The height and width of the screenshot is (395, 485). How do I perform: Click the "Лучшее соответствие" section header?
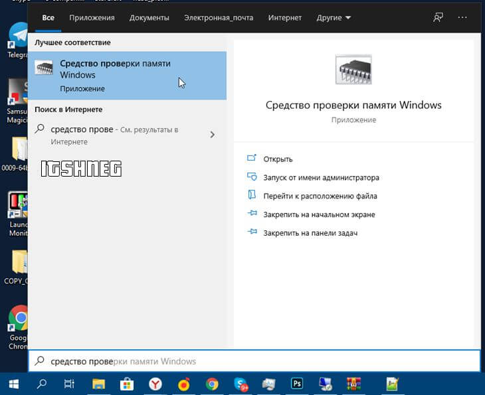click(x=72, y=42)
